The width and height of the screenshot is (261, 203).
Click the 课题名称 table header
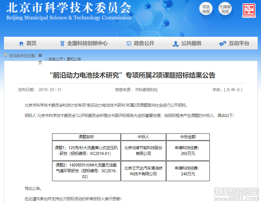pos(86,137)
